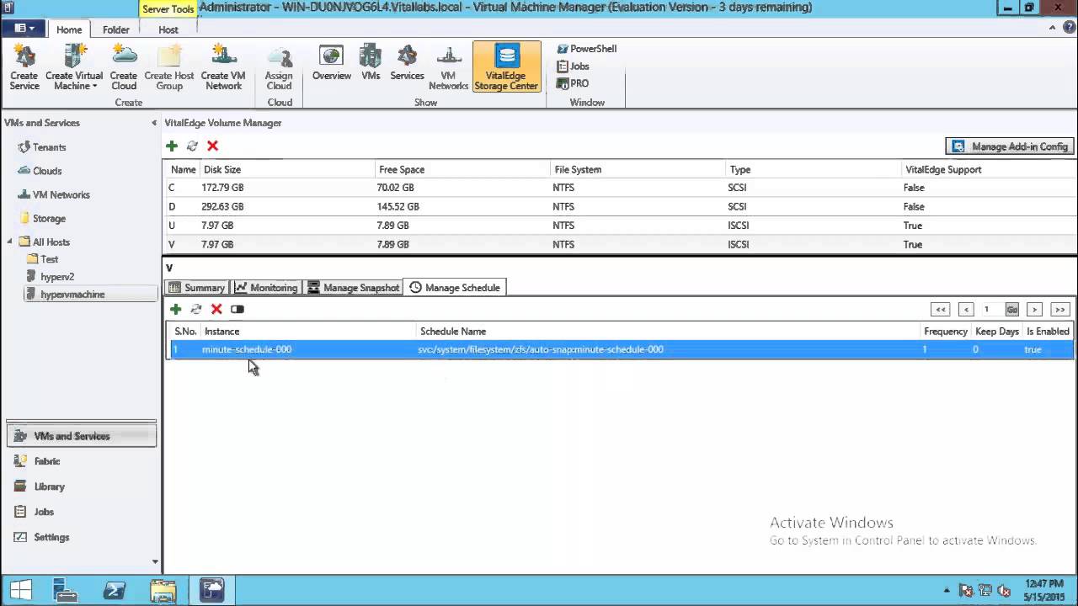
Task: Add a new volume with green plus
Action: tap(172, 146)
